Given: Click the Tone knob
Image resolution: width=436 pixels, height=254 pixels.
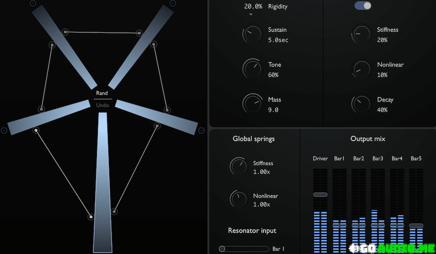Looking at the screenshot, I should click(x=253, y=69).
